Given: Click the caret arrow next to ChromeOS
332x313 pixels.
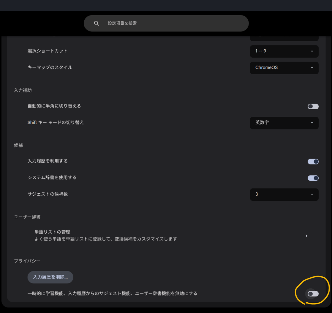Looking at the screenshot, I should [x=312, y=68].
